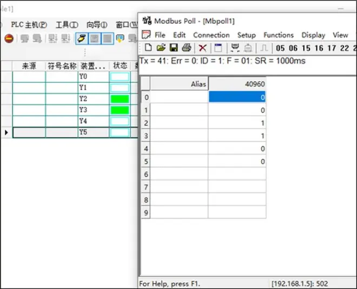Click the 来源 column header
Viewport: 357px width, 289px height.
point(29,66)
